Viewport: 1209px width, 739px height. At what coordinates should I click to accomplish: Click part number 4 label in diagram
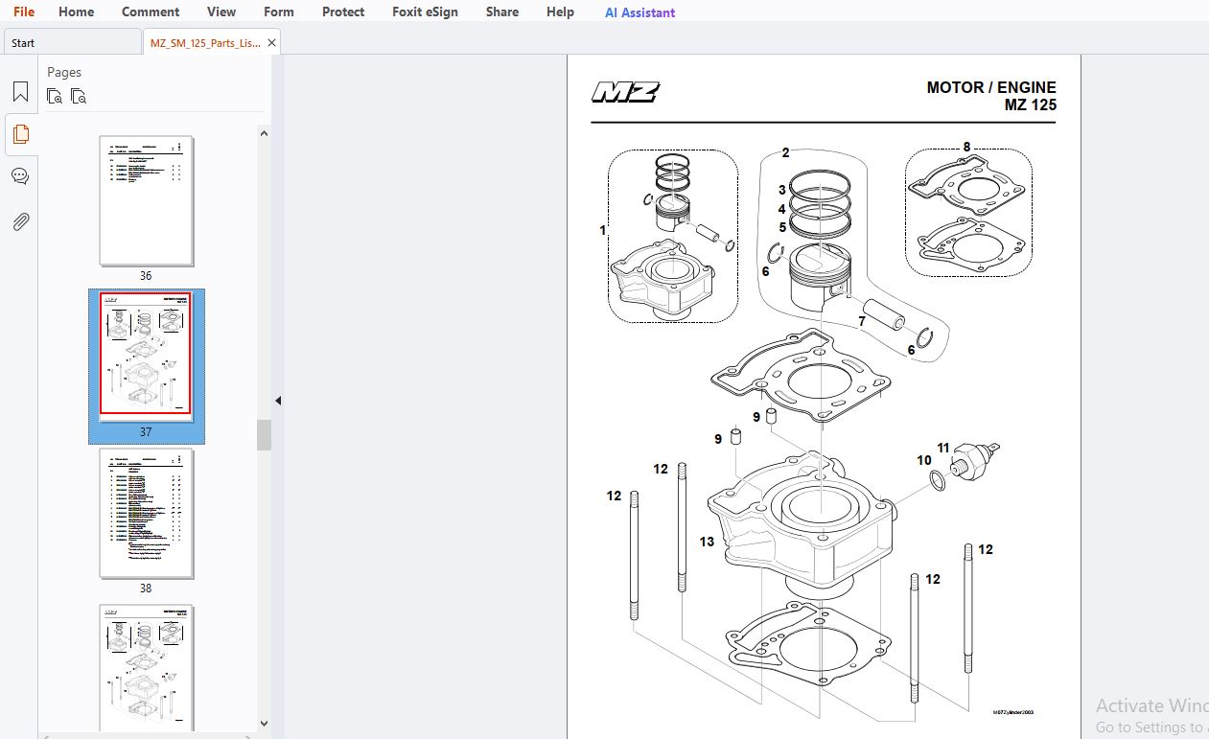coord(782,209)
